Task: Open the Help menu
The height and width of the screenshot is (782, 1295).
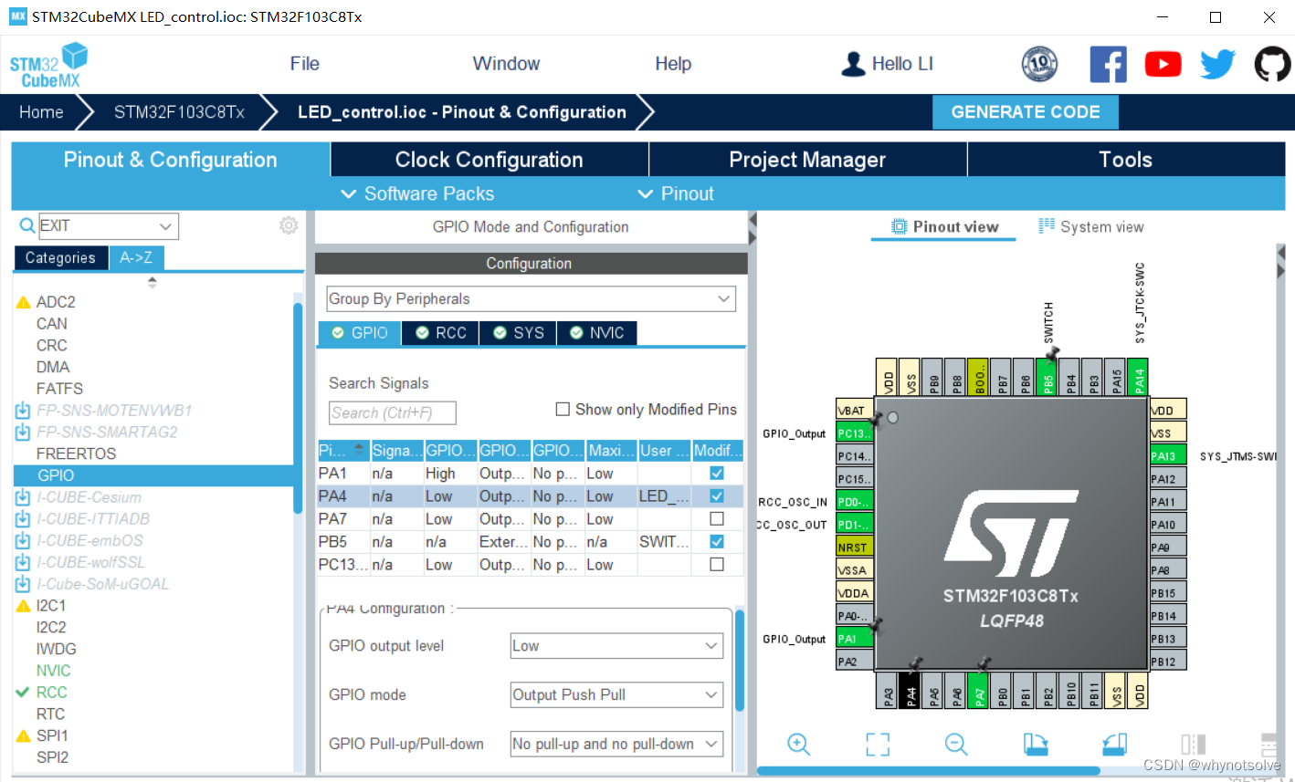Action: tap(673, 64)
